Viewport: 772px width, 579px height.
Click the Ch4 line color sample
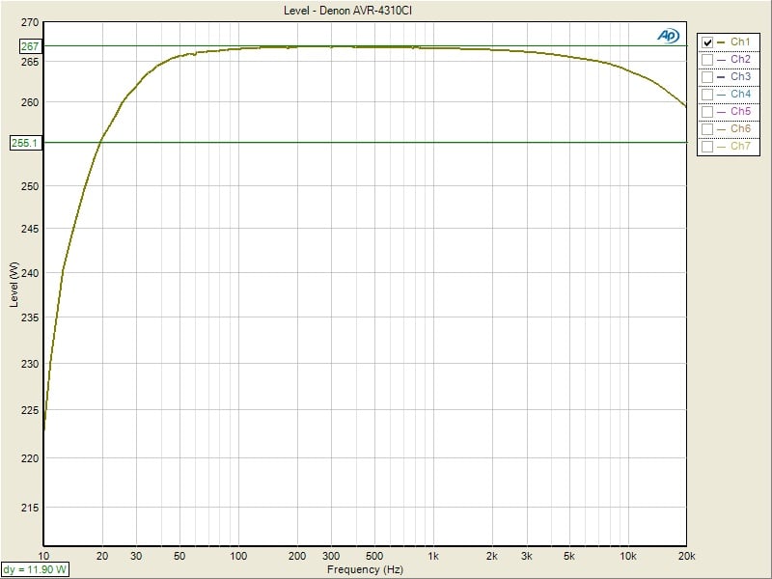point(722,95)
